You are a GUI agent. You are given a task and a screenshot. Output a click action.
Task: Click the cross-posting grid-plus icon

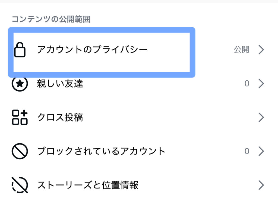[x=20, y=118]
